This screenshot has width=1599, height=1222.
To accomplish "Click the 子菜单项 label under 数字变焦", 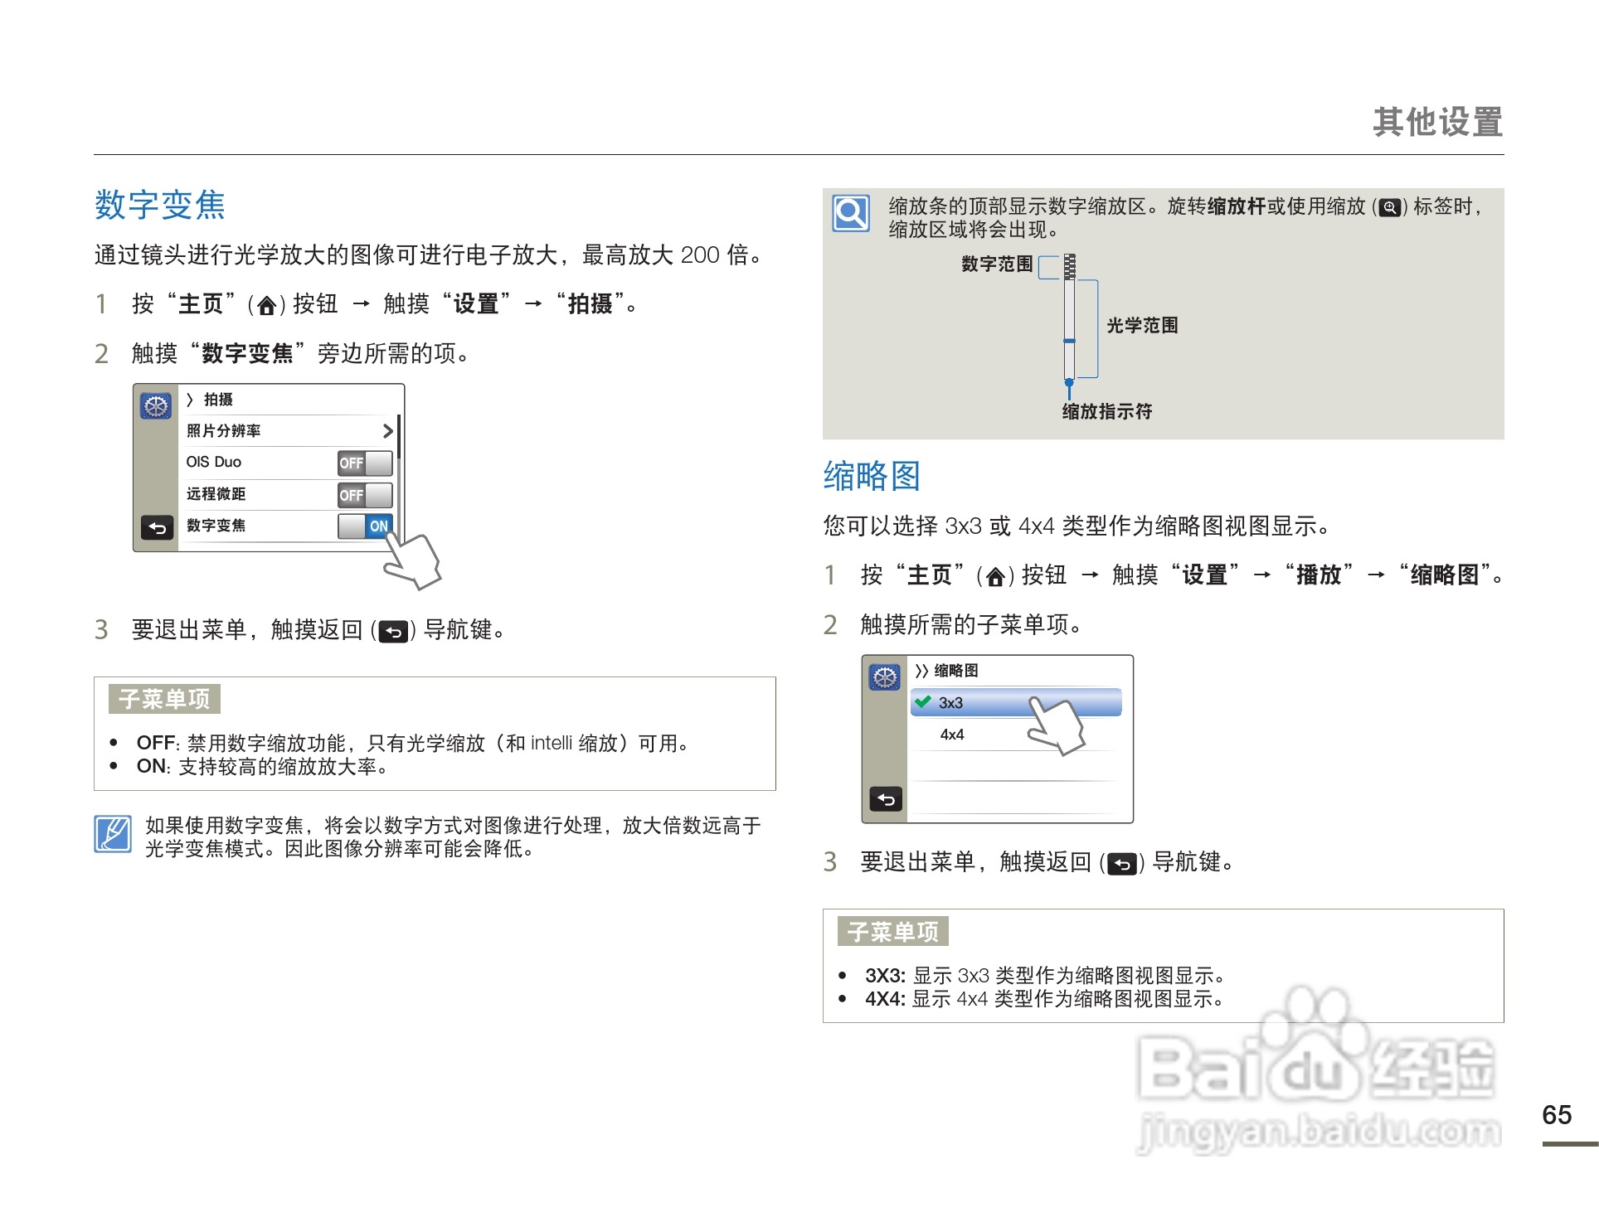I will click(x=164, y=699).
